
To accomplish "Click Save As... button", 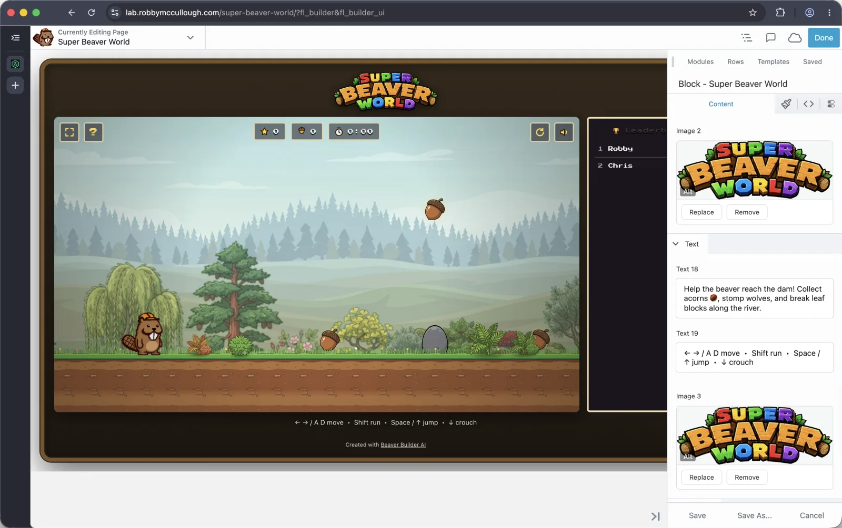I will click(755, 515).
